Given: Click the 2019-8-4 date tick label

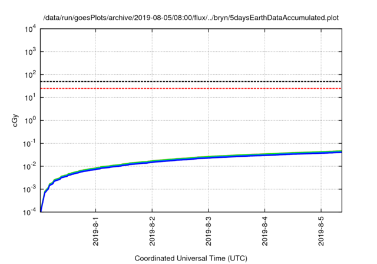Looking at the screenshot, I should (264, 231).
